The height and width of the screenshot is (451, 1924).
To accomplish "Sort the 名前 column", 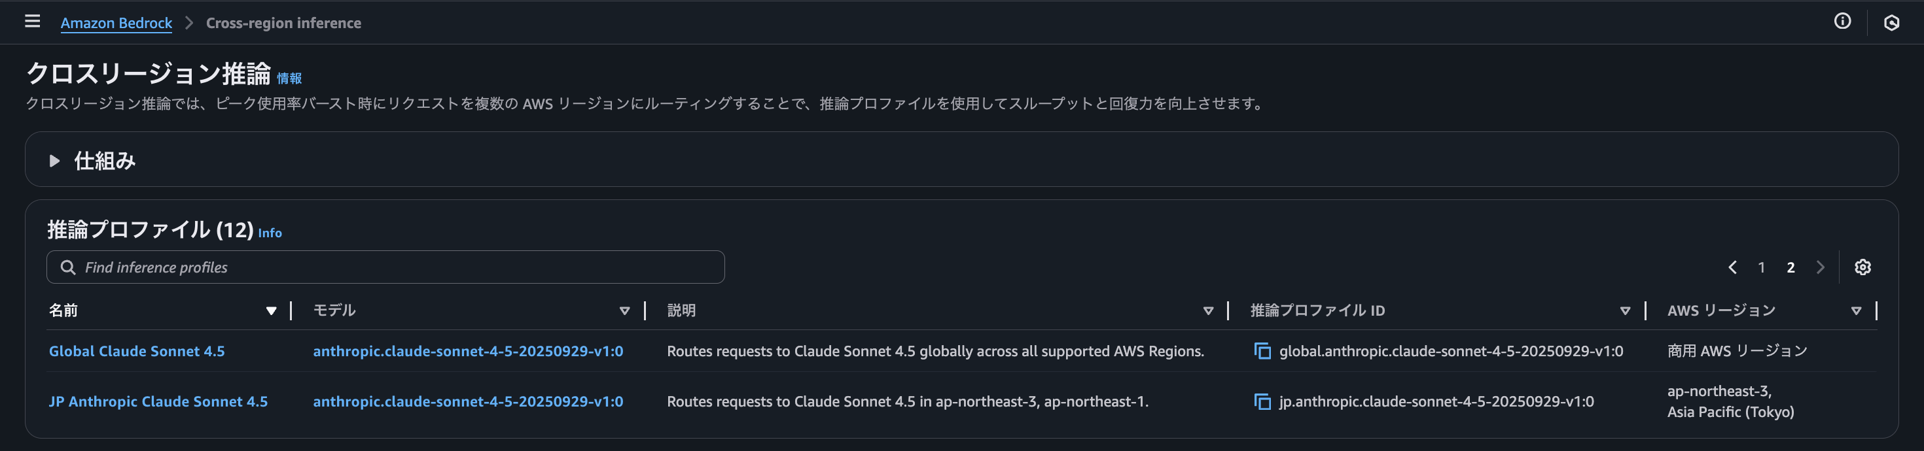I will [271, 310].
